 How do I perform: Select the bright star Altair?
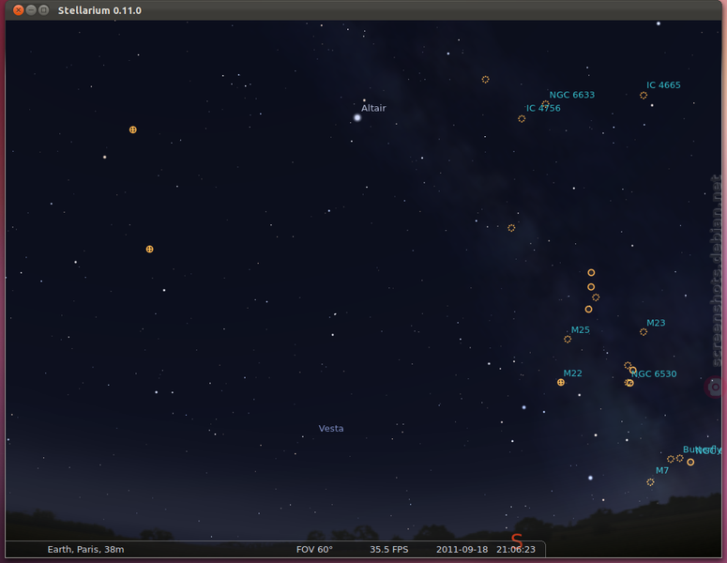[x=357, y=118]
